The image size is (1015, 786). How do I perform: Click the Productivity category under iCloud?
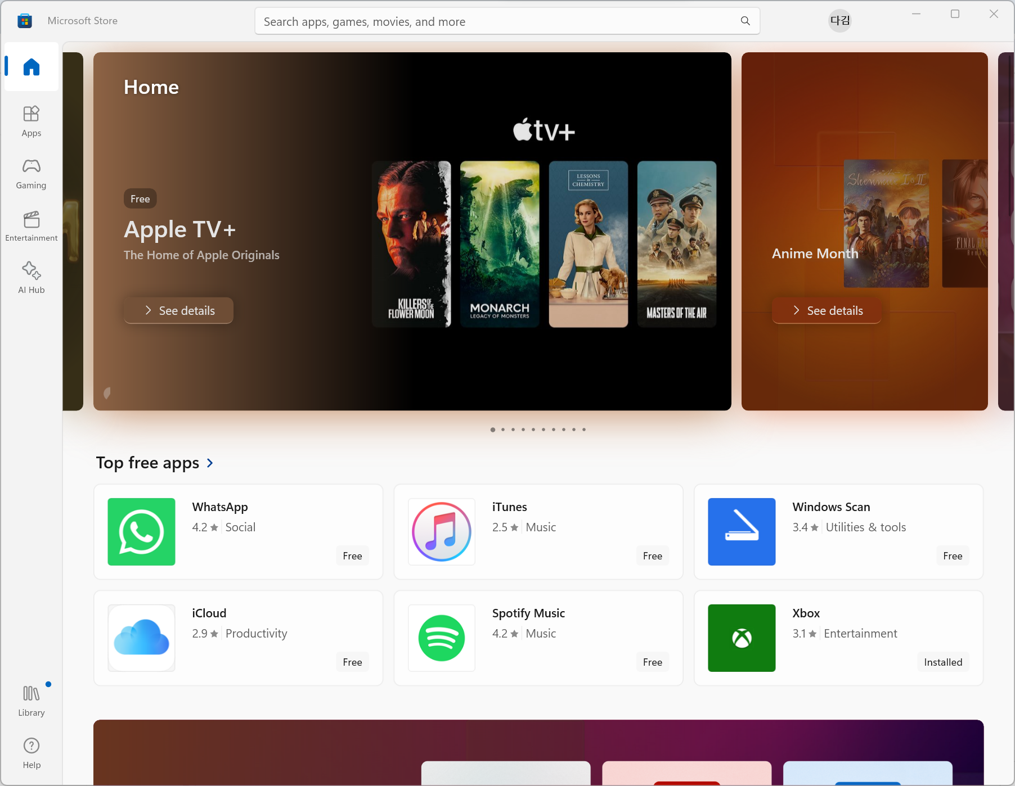[256, 633]
